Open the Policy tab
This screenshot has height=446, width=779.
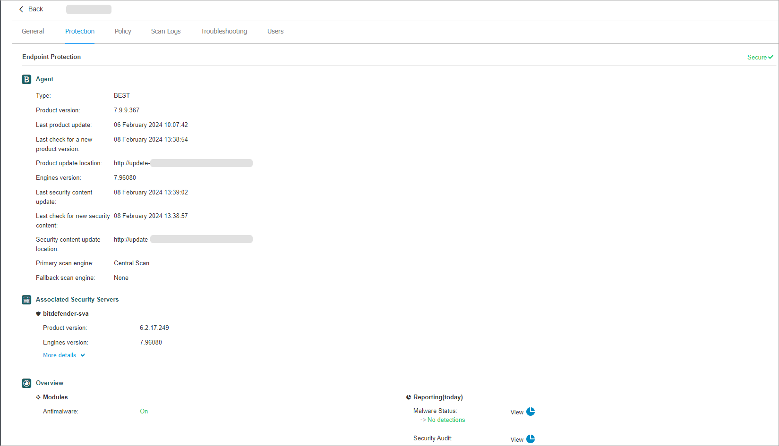coord(123,31)
